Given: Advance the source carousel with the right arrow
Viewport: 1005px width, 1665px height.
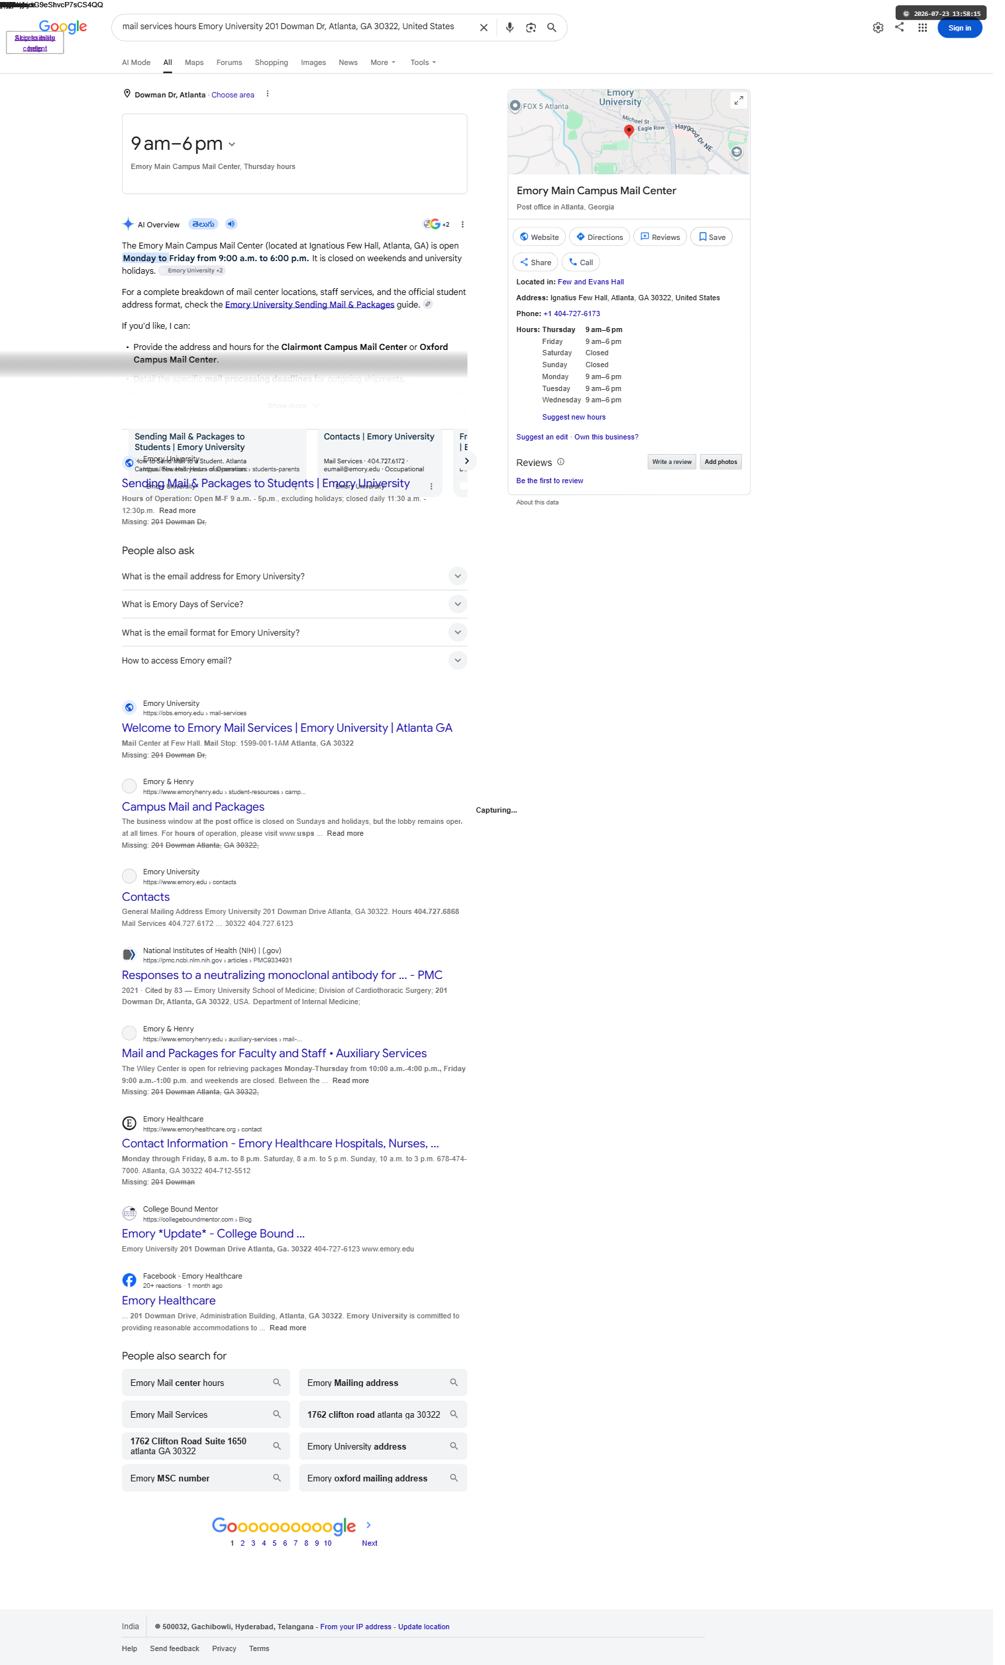Looking at the screenshot, I should click(x=466, y=461).
